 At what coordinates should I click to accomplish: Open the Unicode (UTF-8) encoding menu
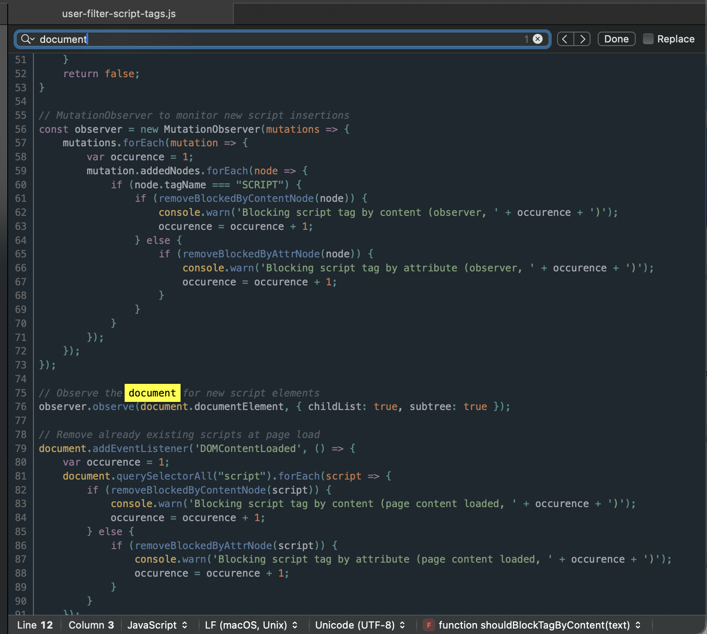click(x=360, y=625)
